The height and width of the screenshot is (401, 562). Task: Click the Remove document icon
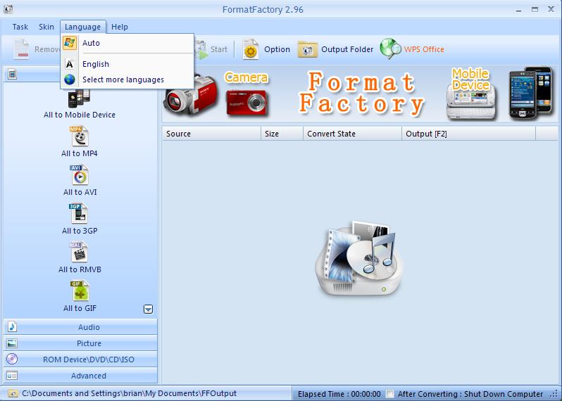click(21, 49)
